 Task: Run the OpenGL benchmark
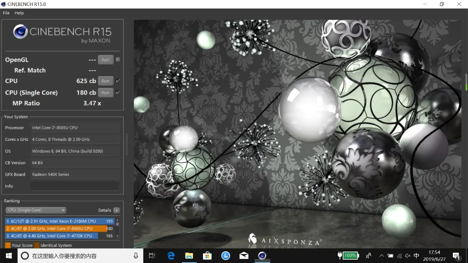(x=106, y=60)
